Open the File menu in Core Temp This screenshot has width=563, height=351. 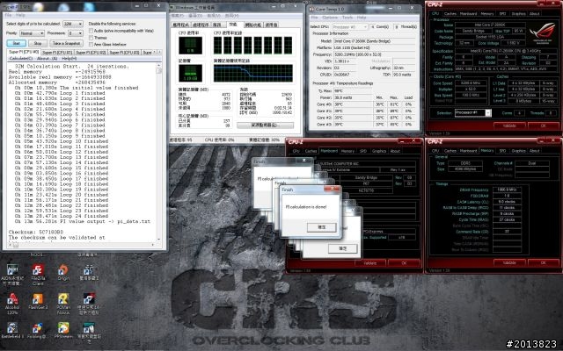point(315,18)
